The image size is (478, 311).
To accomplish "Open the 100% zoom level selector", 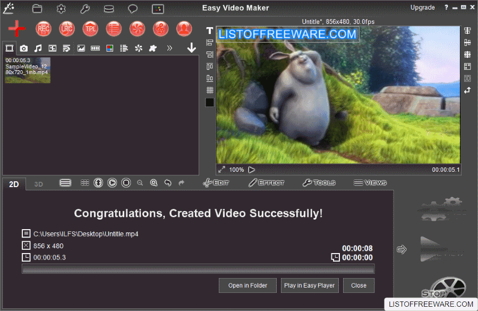I will (236, 170).
